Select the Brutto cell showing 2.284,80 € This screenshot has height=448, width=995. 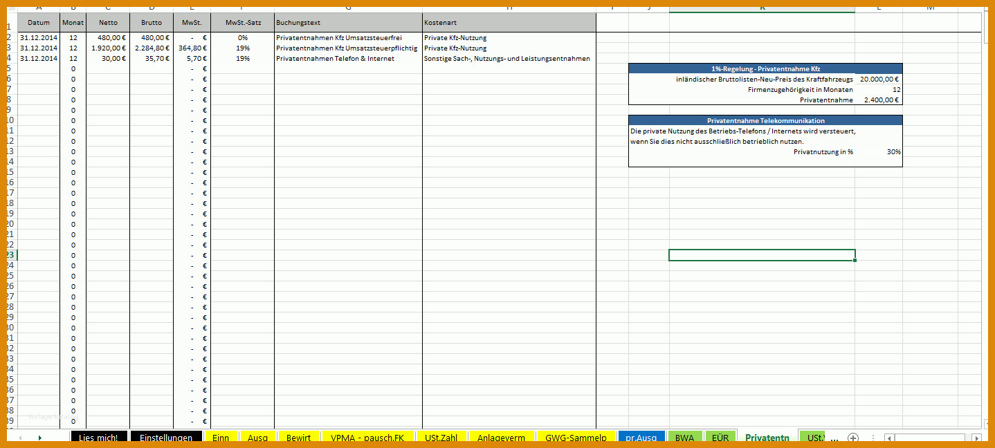[x=152, y=48]
